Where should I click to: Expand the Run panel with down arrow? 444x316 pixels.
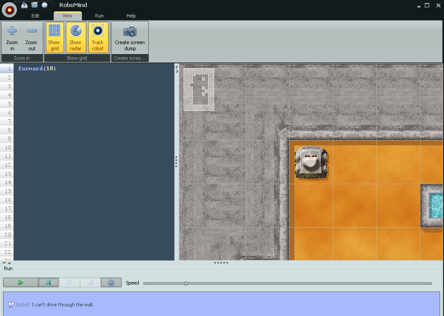pos(9,263)
